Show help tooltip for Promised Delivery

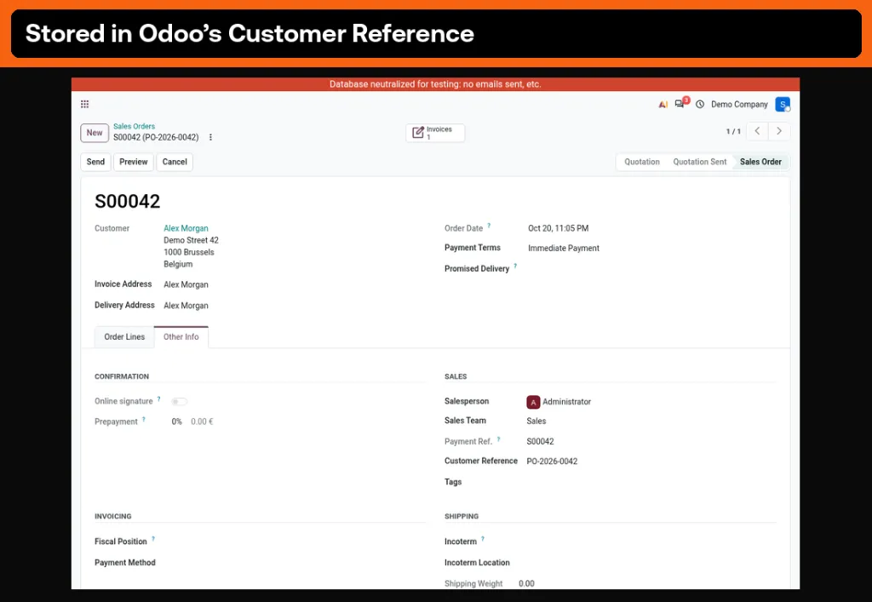[515, 266]
